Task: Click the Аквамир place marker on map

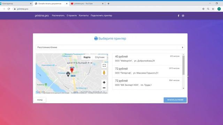Action: click(46, 84)
